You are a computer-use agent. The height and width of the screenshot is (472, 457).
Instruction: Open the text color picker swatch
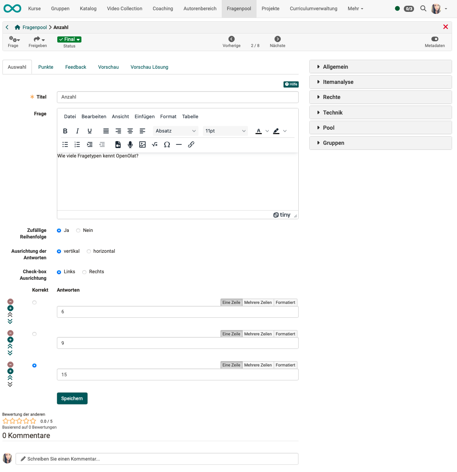[x=259, y=131]
